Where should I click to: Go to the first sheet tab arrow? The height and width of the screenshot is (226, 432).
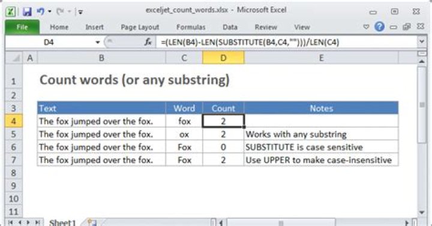coord(11,222)
